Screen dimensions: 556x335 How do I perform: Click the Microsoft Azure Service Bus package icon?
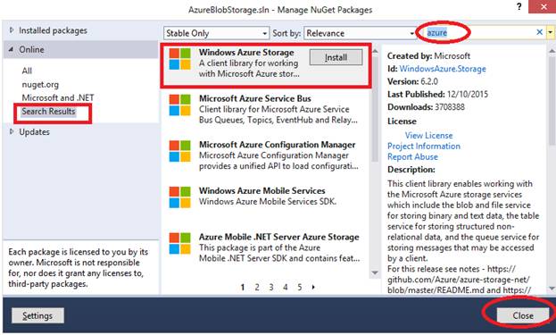(179, 105)
